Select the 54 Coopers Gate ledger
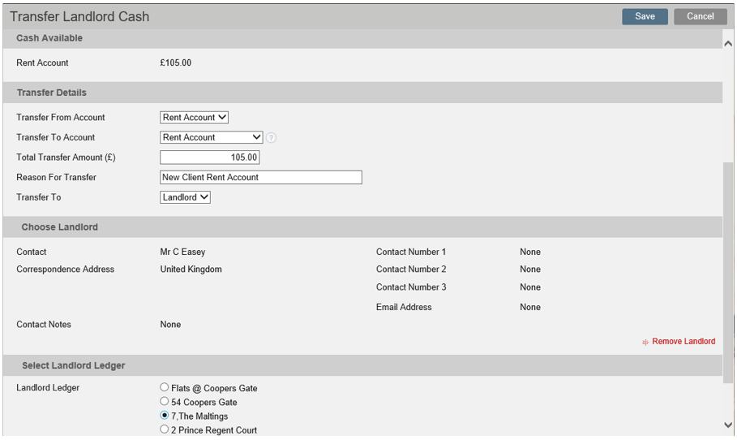 164,401
